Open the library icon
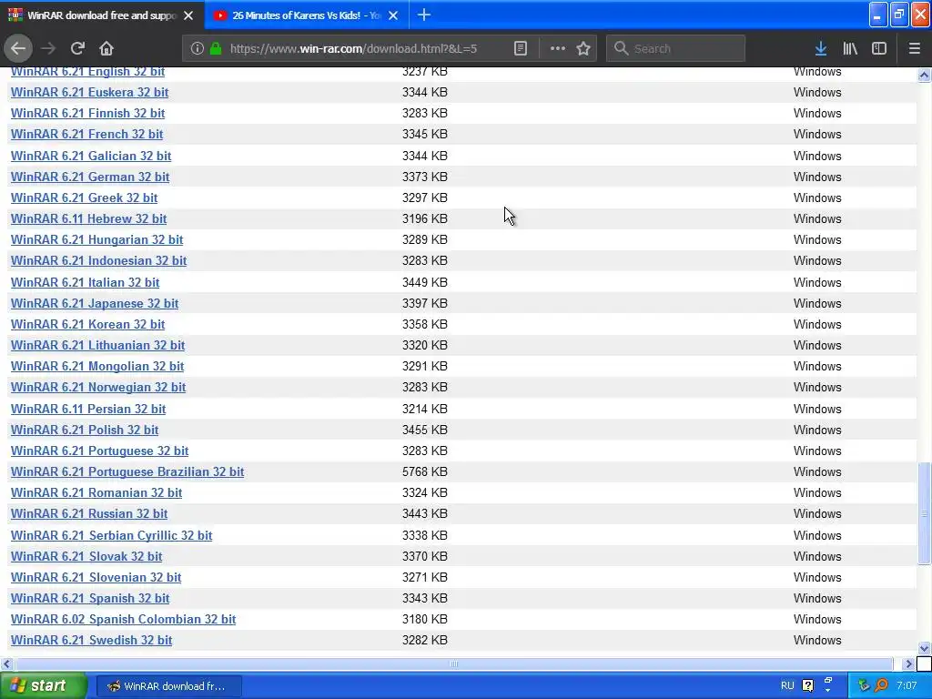Viewport: 932px width, 699px height. (850, 48)
